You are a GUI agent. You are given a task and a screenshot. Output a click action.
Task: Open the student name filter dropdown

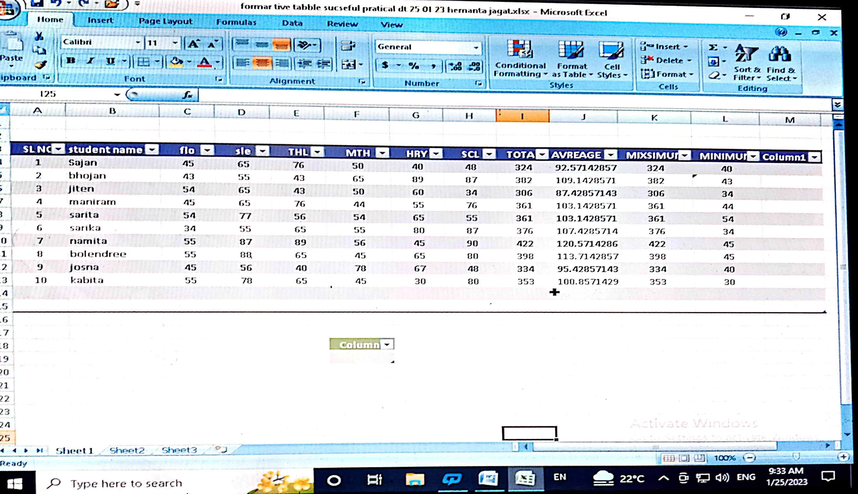(152, 149)
